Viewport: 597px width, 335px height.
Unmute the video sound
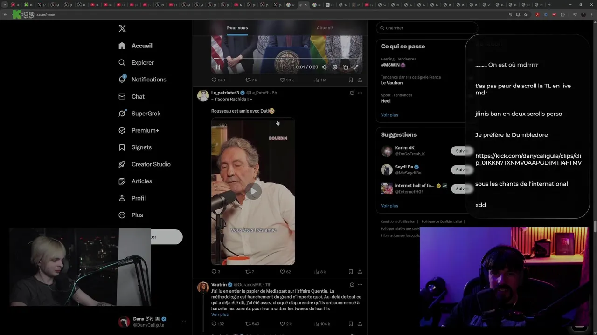click(x=325, y=67)
